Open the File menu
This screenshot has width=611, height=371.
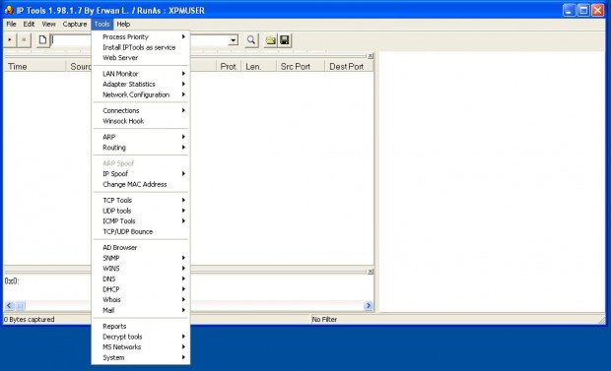11,25
